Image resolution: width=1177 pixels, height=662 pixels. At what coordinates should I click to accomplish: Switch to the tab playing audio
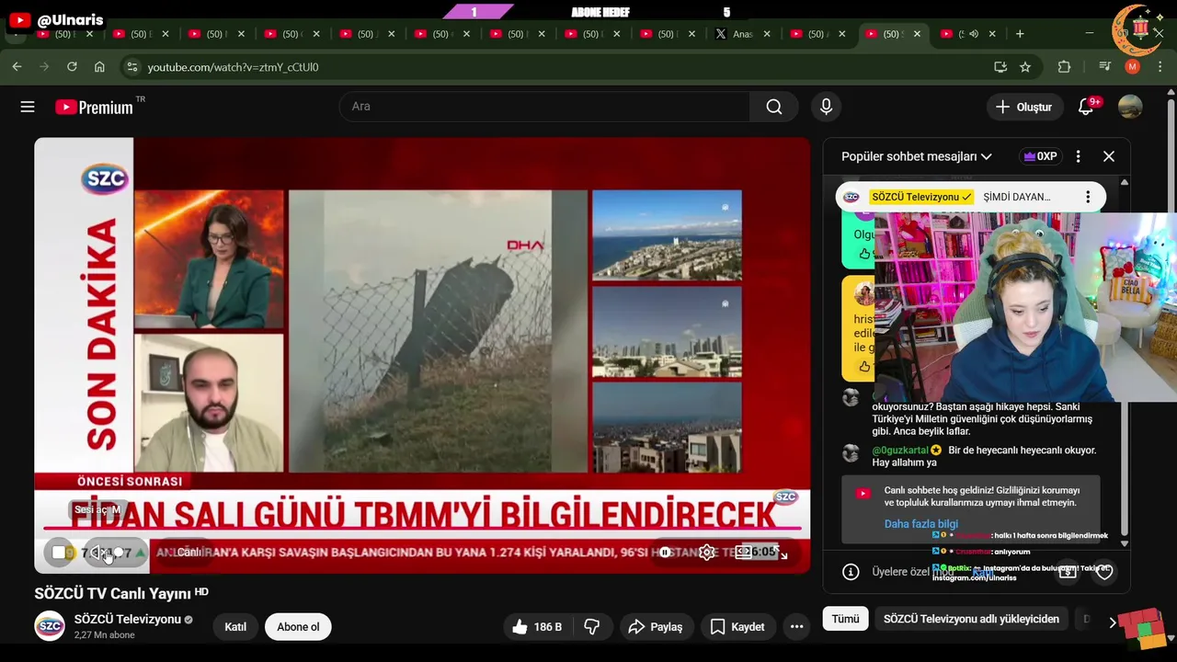coord(967,34)
